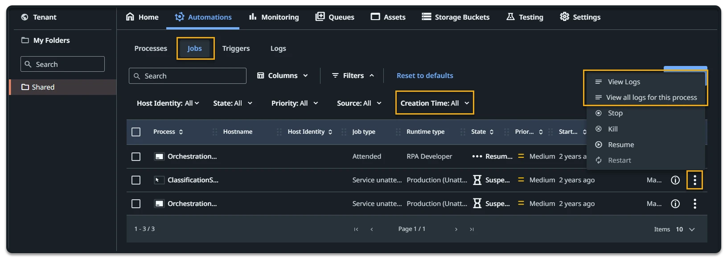Open the Items per page dropdown
Image resolution: width=727 pixels, height=259 pixels.
686,229
